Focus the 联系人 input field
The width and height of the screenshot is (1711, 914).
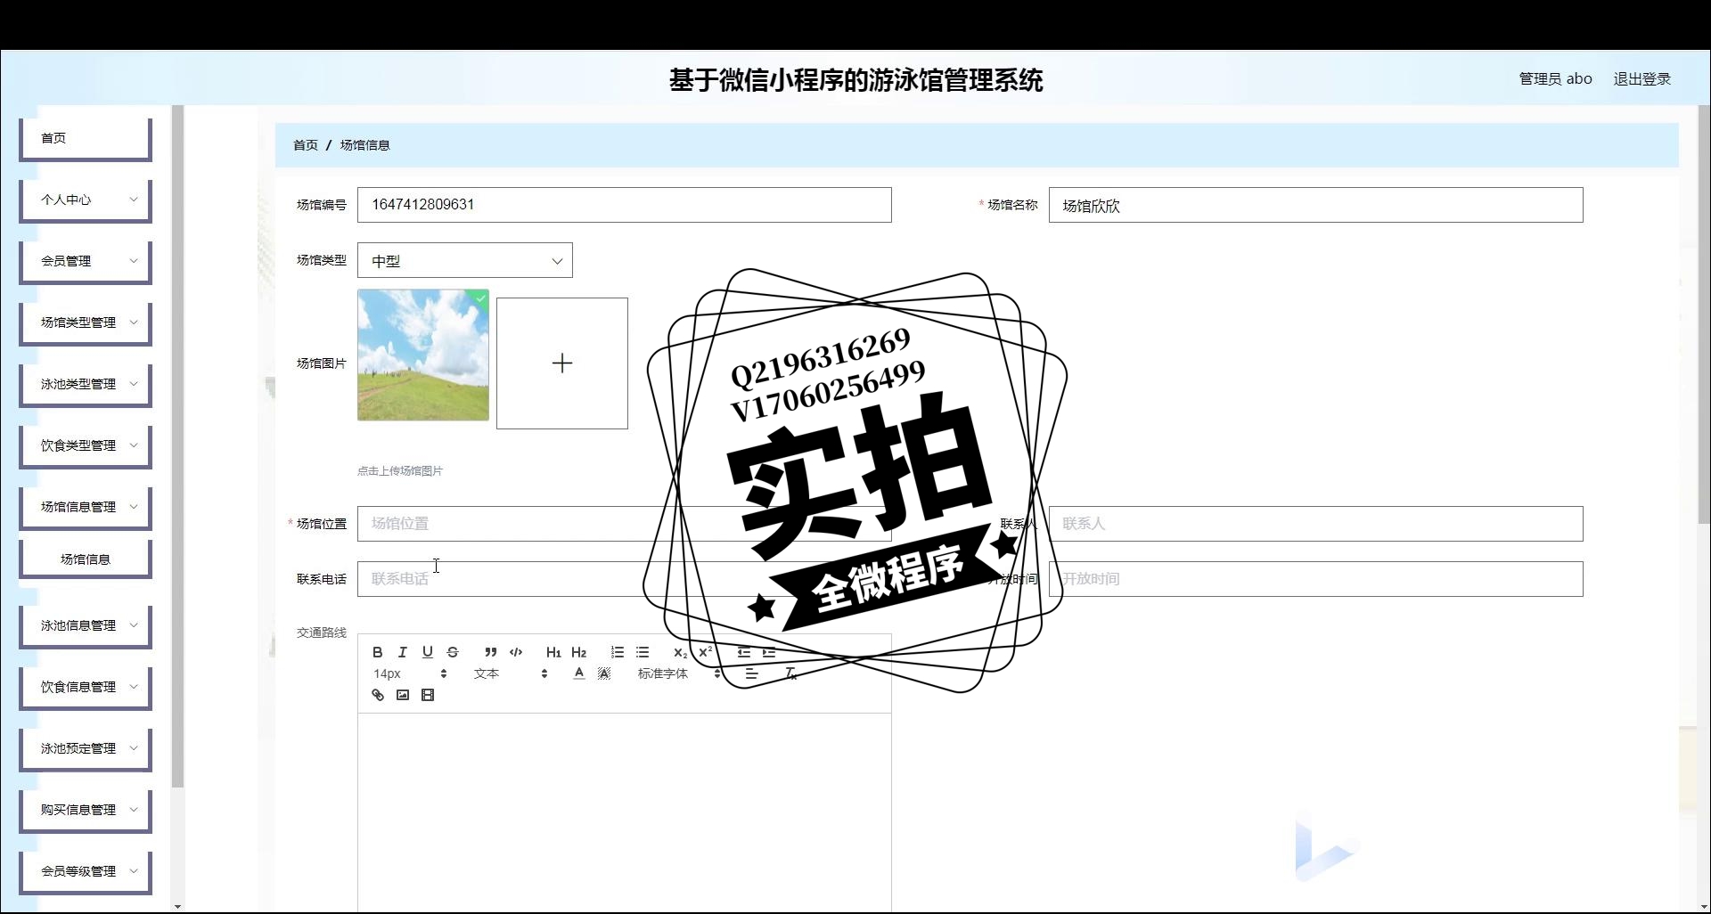[x=1316, y=524]
